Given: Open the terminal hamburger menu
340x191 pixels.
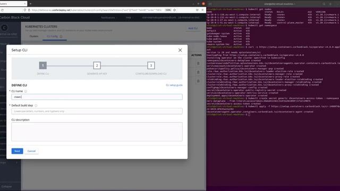Looking at the screenshot, I should coord(330,4).
